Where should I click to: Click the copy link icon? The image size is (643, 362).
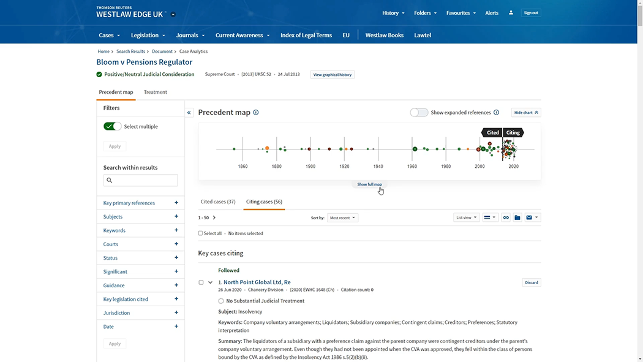click(506, 217)
